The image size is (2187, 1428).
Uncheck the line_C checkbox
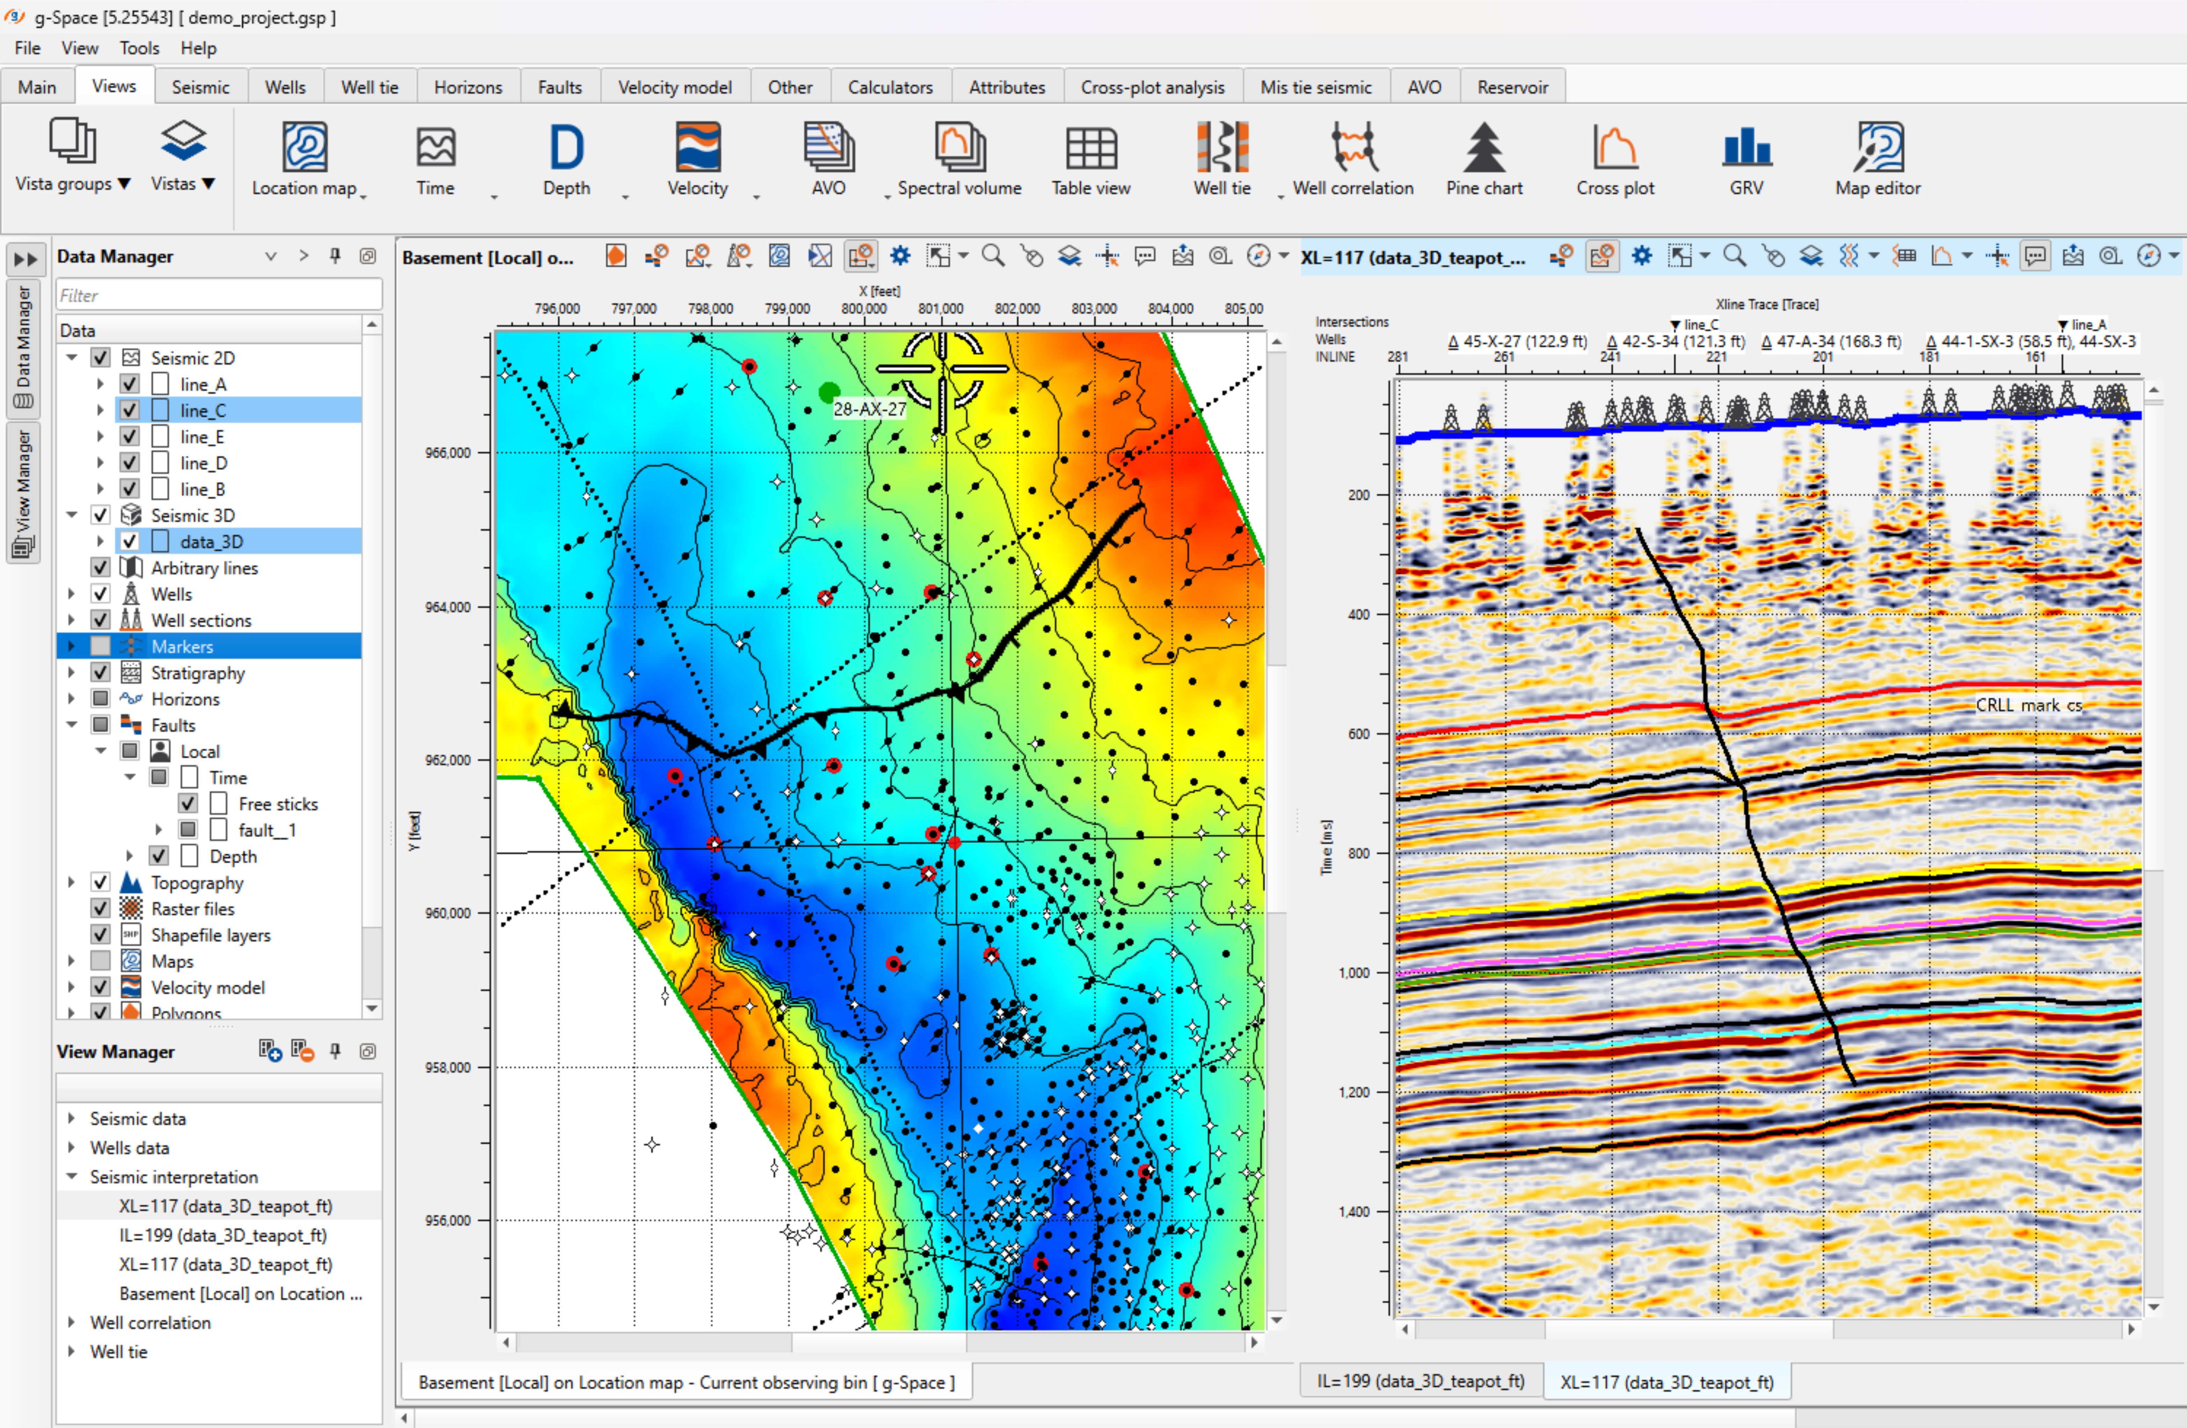click(x=130, y=410)
